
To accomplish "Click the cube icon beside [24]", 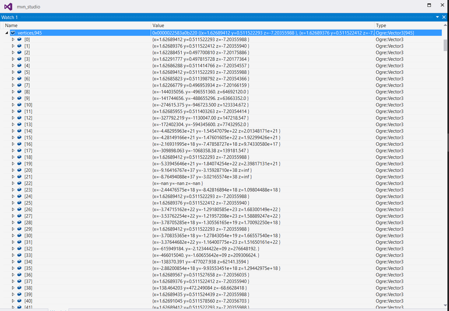I will click(19, 196).
